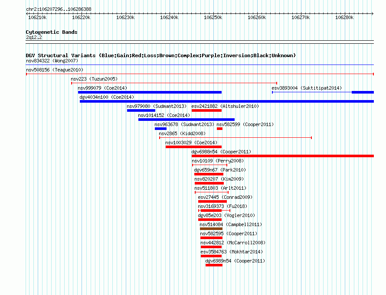Click the 106260k ruler tick label
Screen dimensions: 386x295
257,17
